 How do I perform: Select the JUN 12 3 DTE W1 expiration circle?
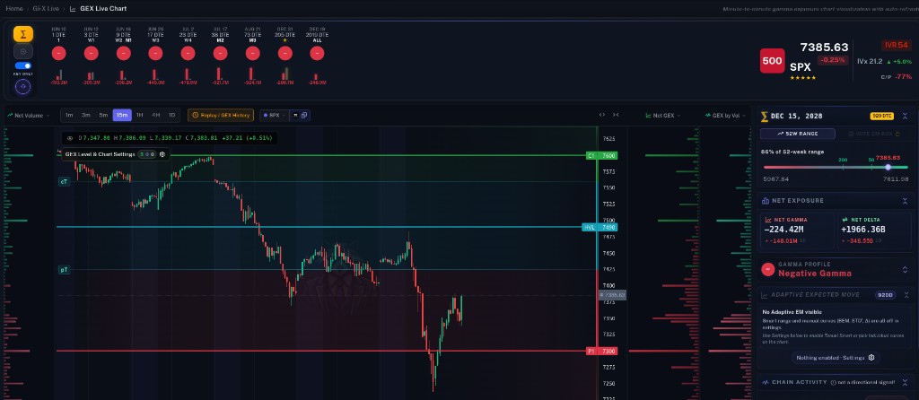tap(91, 53)
